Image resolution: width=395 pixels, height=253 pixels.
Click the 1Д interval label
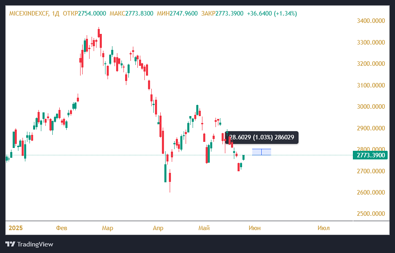[56, 13]
